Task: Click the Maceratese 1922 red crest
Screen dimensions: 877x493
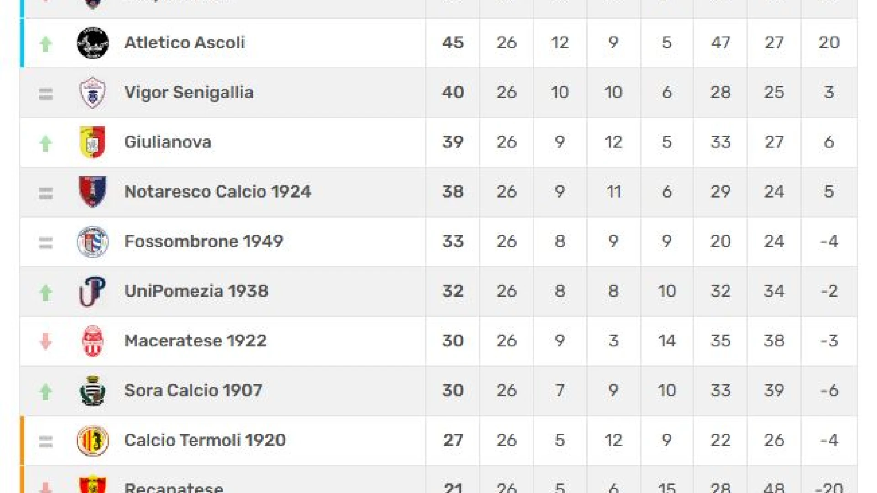Action: 93,341
